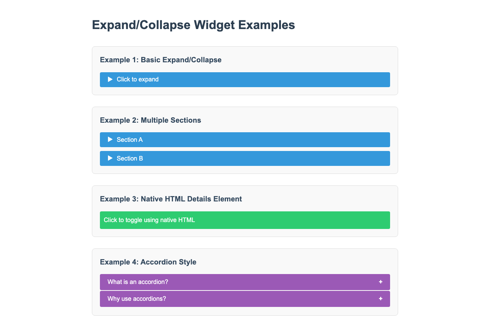
Task: Open the What is an accordion? panel
Action: [138, 282]
